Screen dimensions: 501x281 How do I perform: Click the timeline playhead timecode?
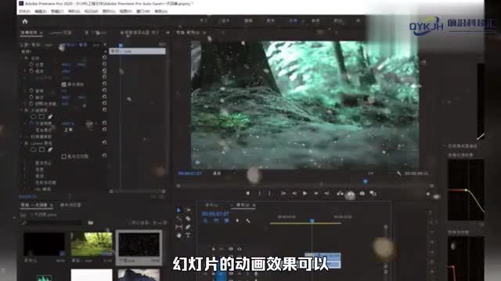click(215, 214)
